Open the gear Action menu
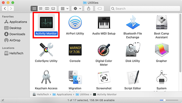Screen dimensions: 182x103 click(77, 8)
